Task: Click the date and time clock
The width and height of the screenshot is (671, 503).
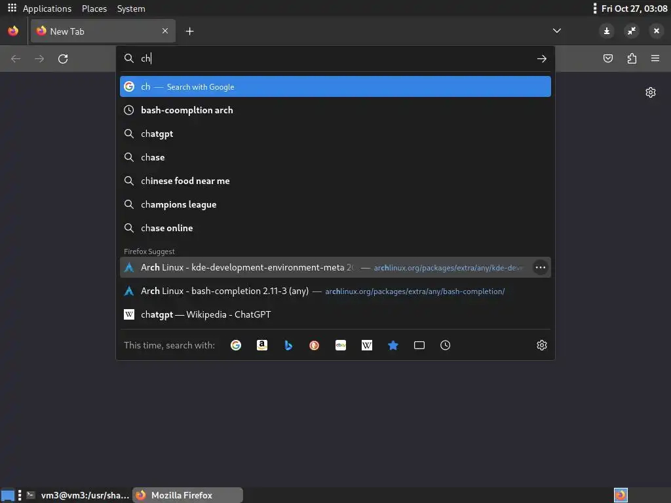Action: 634,9
